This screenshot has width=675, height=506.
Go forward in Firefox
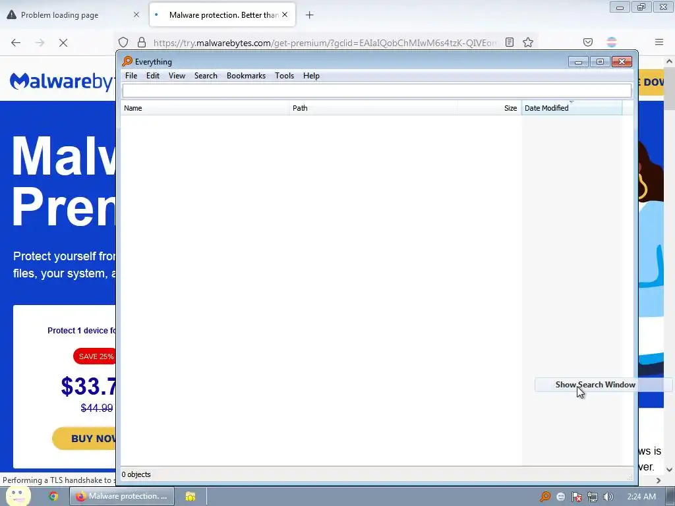click(40, 43)
